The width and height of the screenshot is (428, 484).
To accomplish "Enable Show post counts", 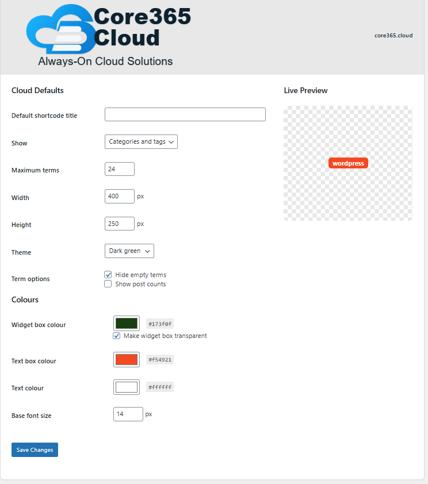I will click(108, 283).
